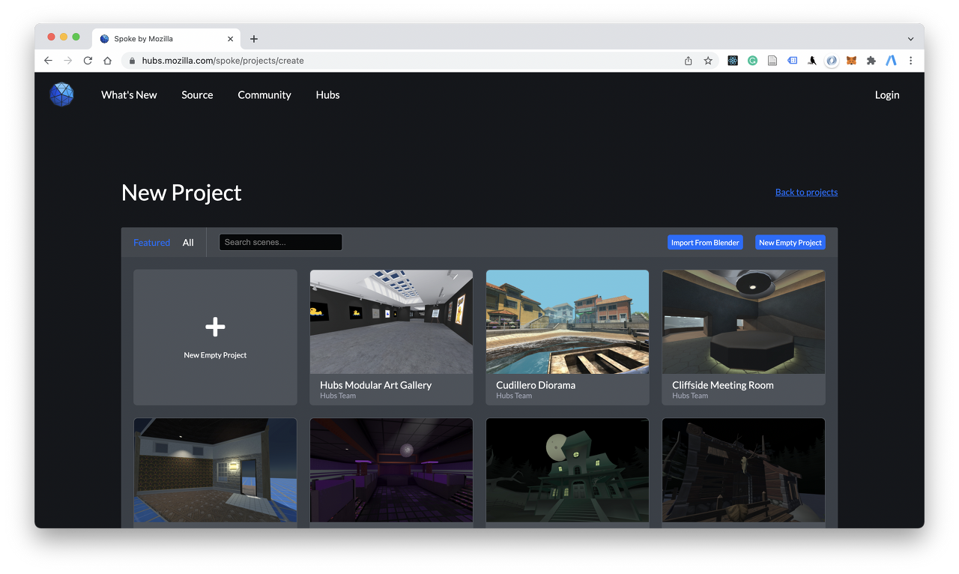
Task: Switch to the All scenes tab
Action: [188, 242]
